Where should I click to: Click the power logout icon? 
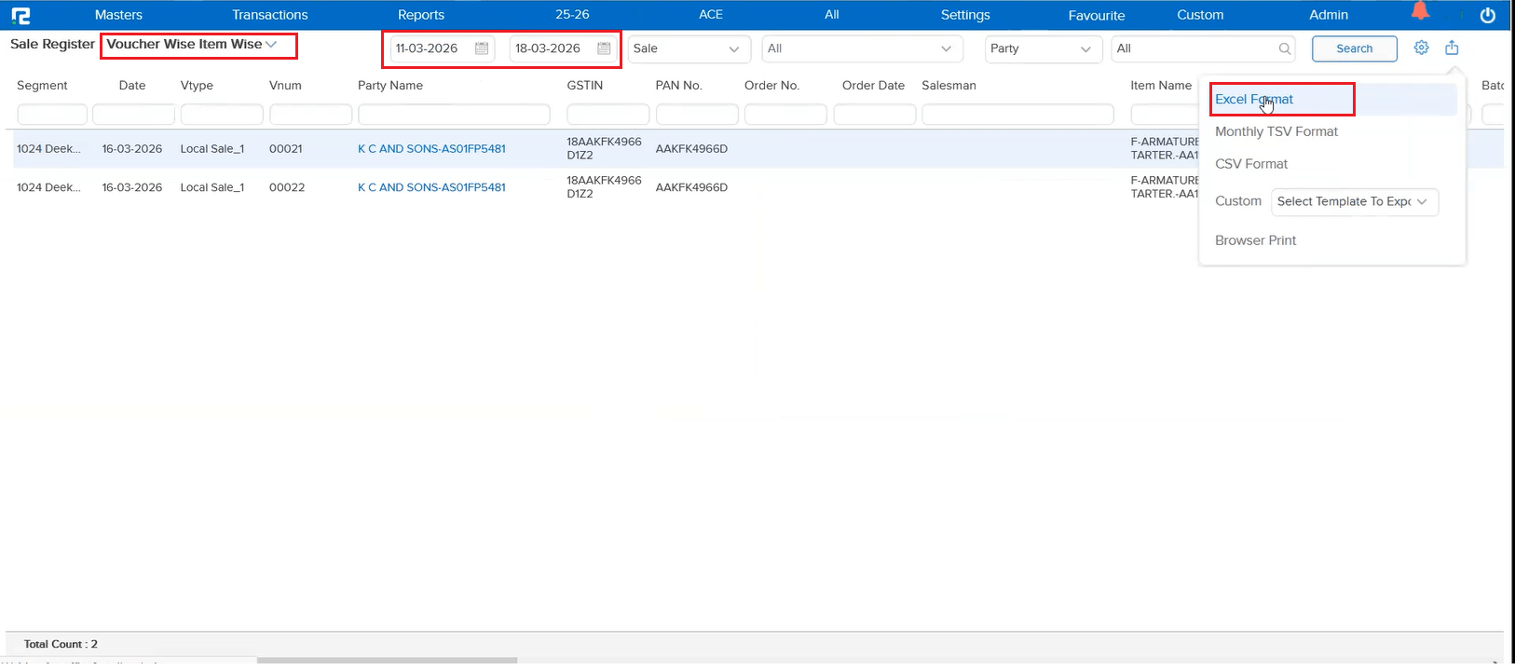[x=1488, y=15]
